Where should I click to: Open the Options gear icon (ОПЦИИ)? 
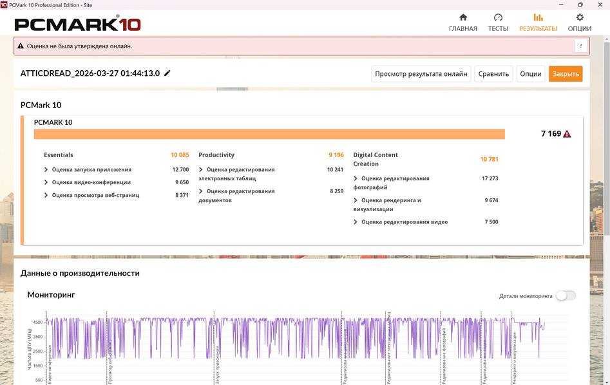pos(580,18)
